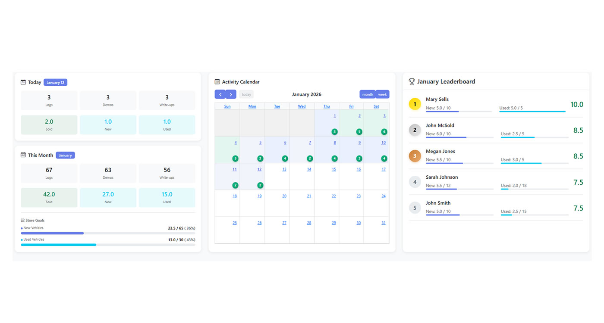
Task: Click the Activity Calendar icon
Action: pyautogui.click(x=217, y=81)
